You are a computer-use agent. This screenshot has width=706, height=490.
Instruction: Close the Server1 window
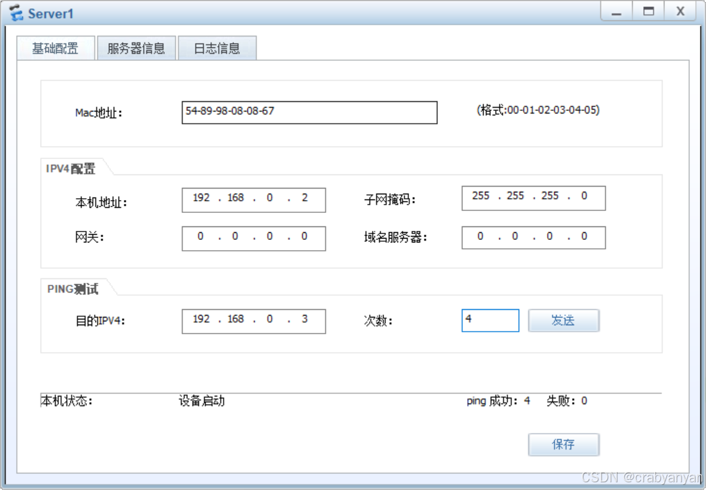(x=680, y=12)
